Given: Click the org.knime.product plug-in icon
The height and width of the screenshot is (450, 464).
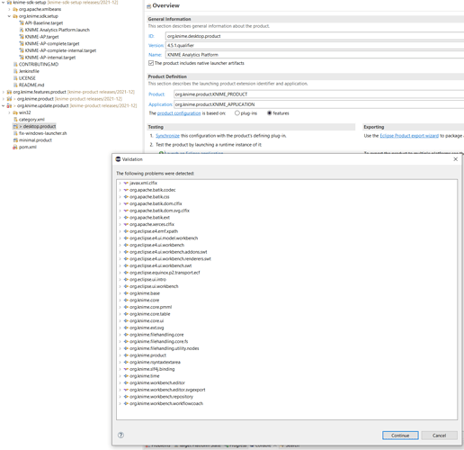Looking at the screenshot, I should point(126,355).
